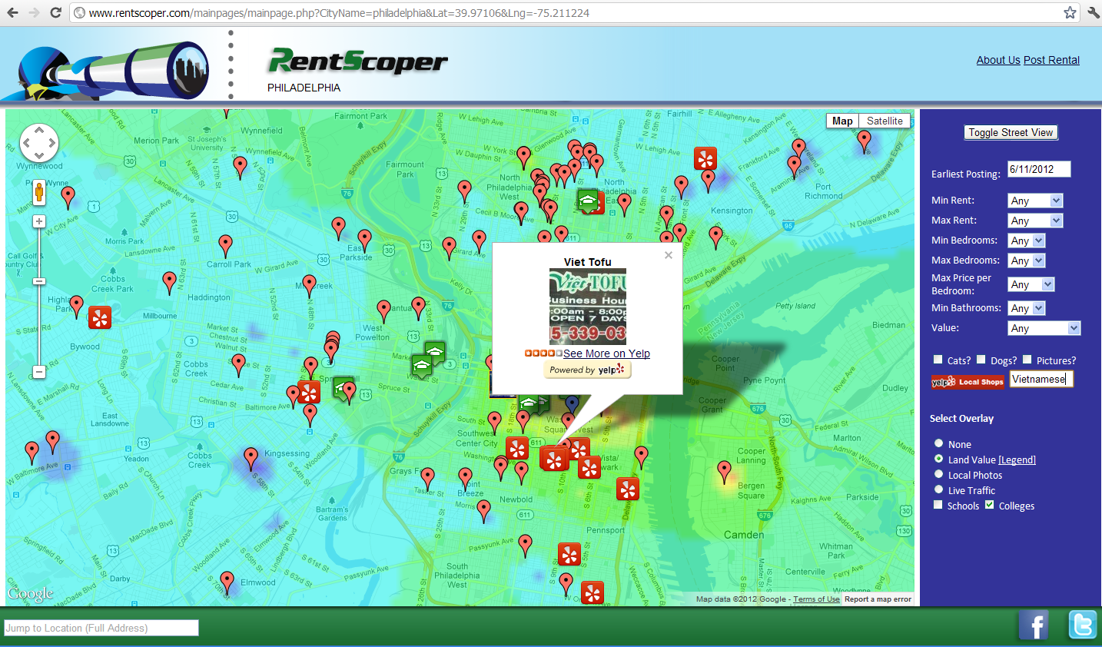Enable the Cats checkbox
The image size is (1102, 647).
(938, 360)
